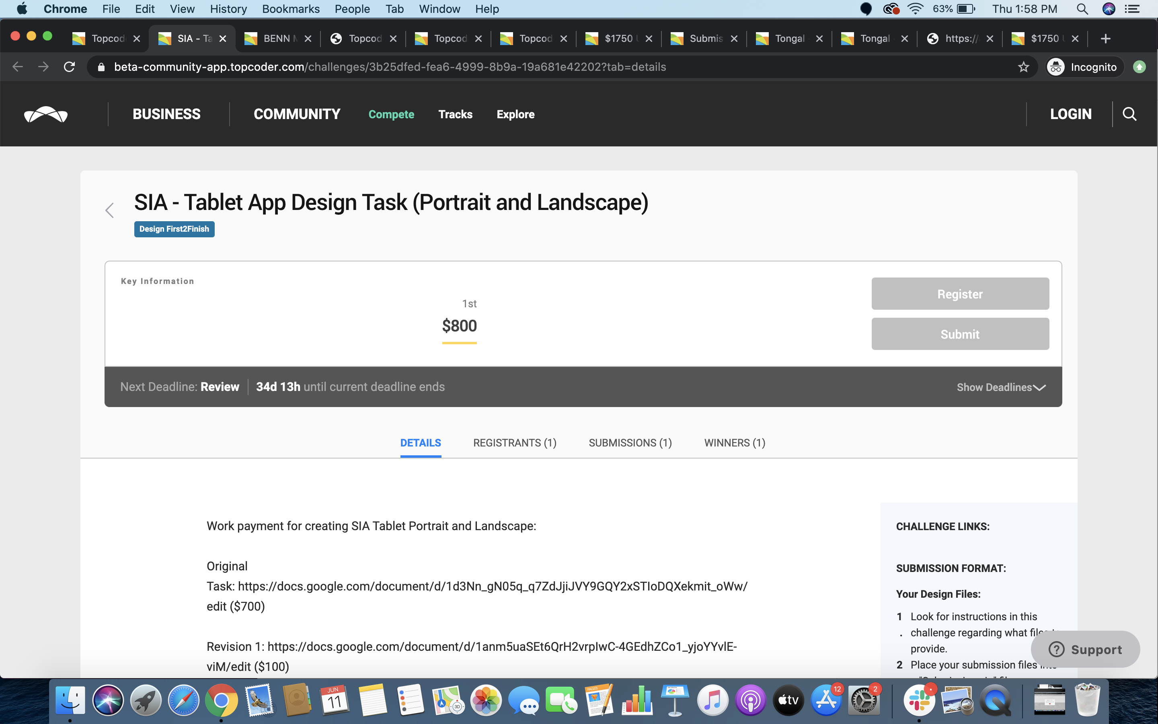Click the Topcoder logo in the header
Screen dimensions: 1158x724
[46, 115]
